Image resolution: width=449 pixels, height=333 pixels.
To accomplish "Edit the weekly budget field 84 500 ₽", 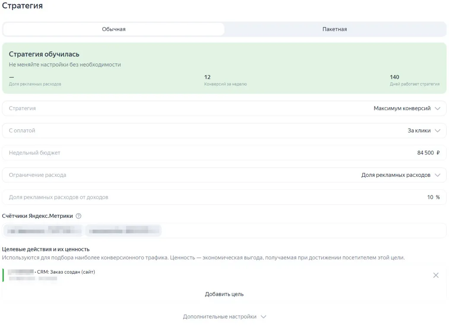I will (224, 153).
